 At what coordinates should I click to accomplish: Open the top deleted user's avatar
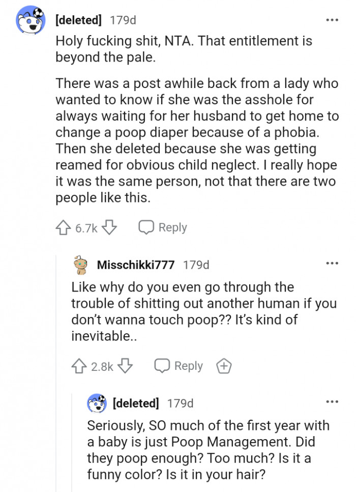click(31, 20)
